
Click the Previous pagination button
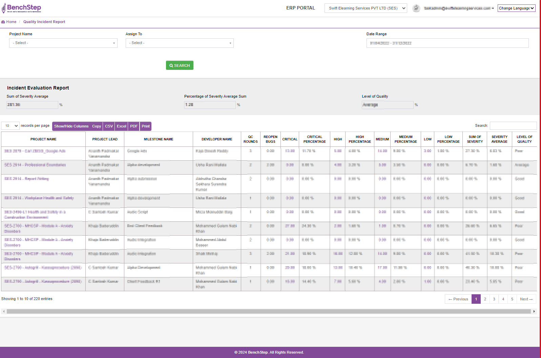coord(458,299)
